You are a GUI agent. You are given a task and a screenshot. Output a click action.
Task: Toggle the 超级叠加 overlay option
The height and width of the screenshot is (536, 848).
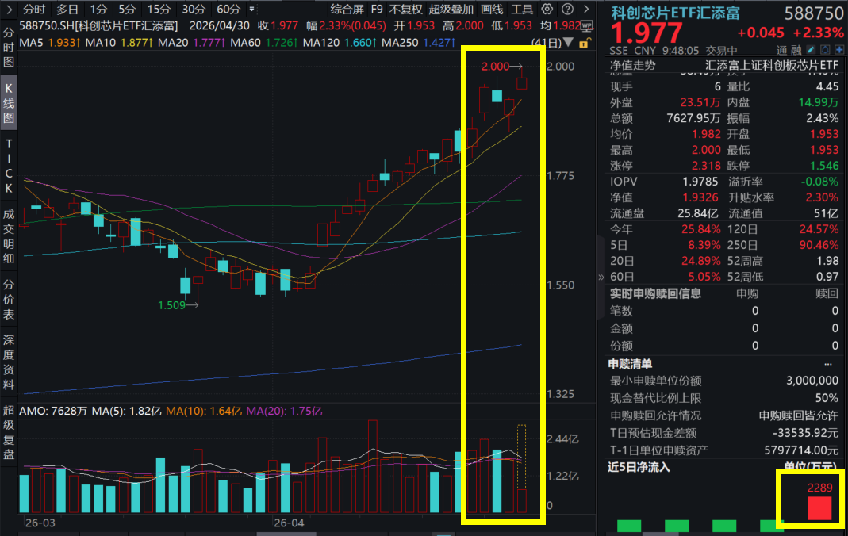coord(451,10)
